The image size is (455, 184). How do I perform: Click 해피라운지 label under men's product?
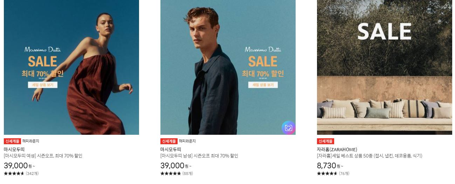pos(187,141)
